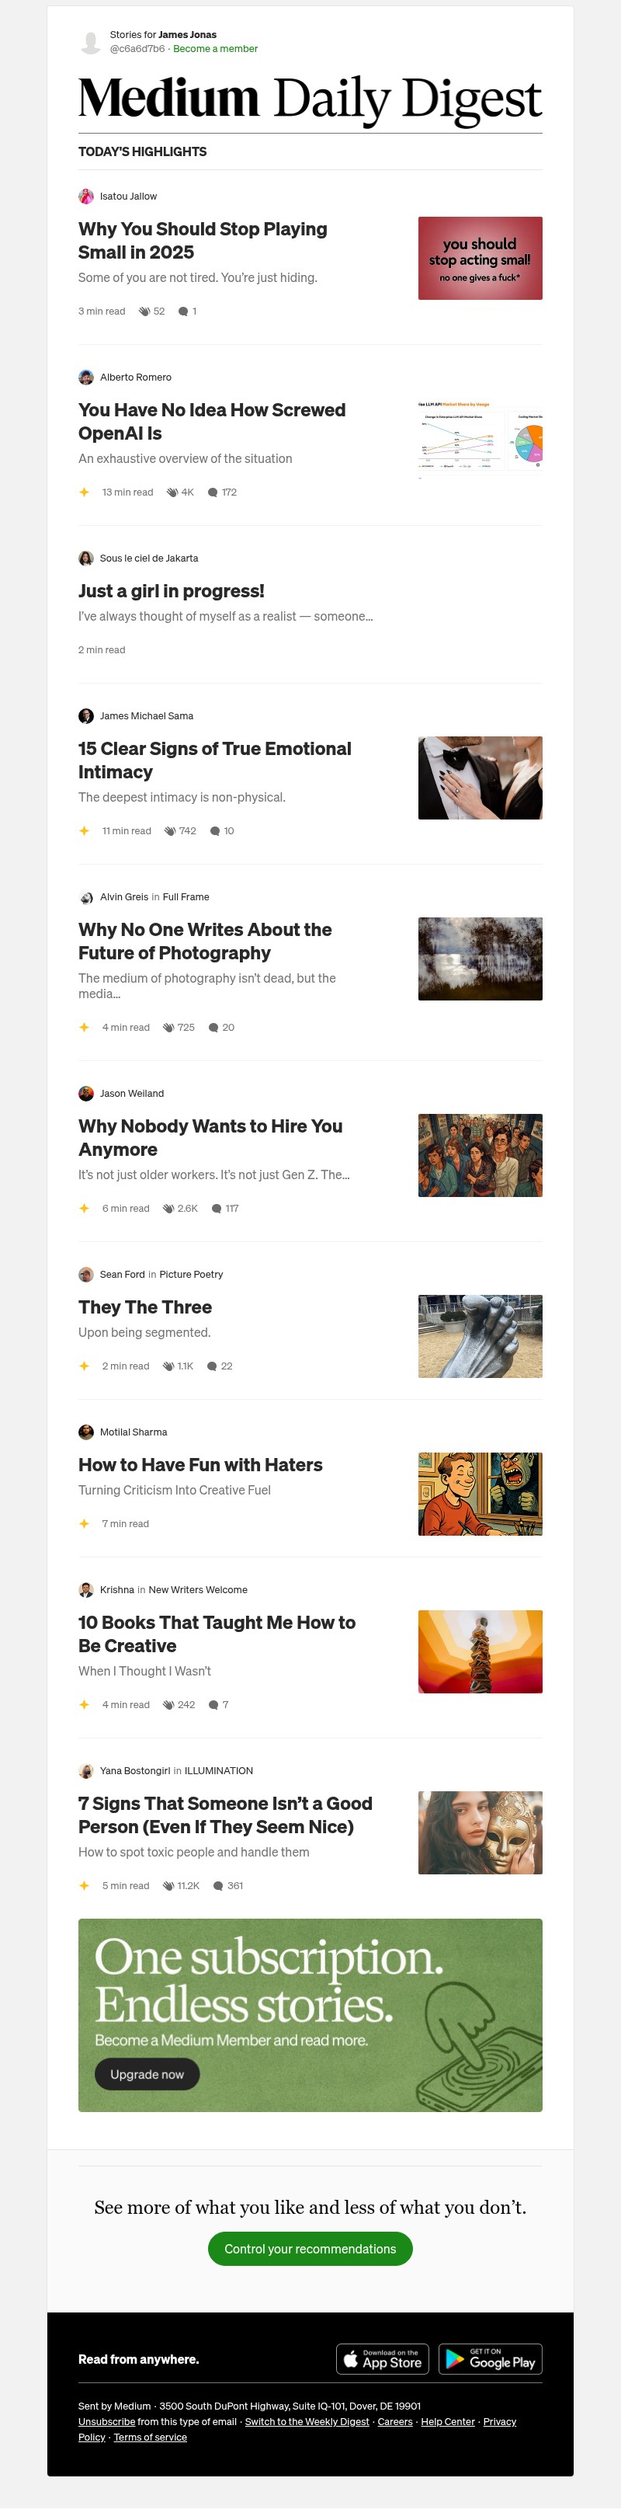The height and width of the screenshot is (2509, 621).
Task: Click comment icon on 7 Signs story
Action: click(218, 1886)
